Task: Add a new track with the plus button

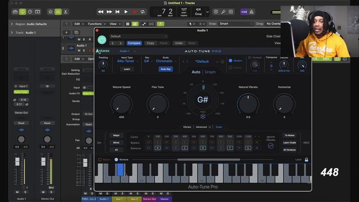Action: (67, 33)
